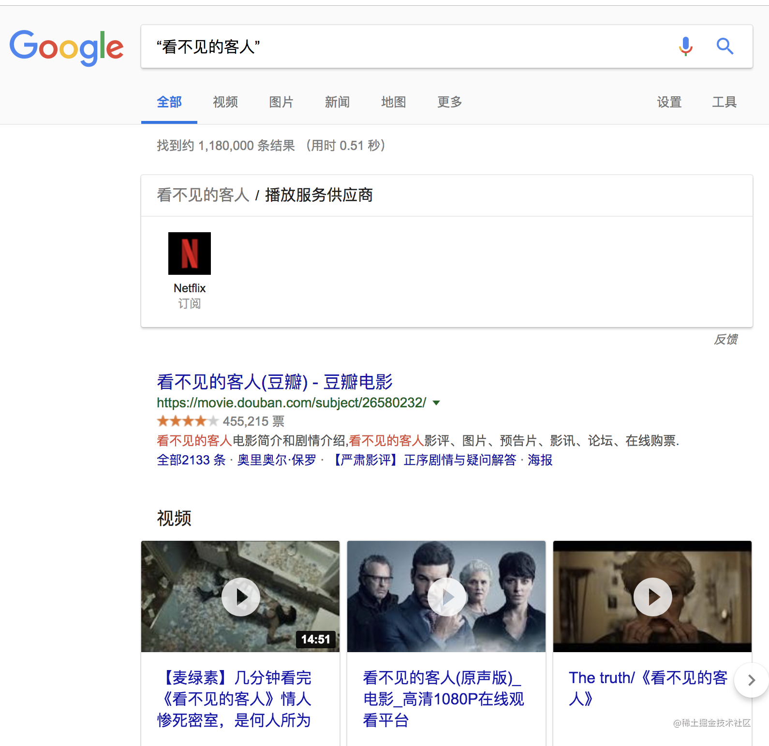Open the 设置 menu
This screenshot has height=746, width=769.
point(669,102)
